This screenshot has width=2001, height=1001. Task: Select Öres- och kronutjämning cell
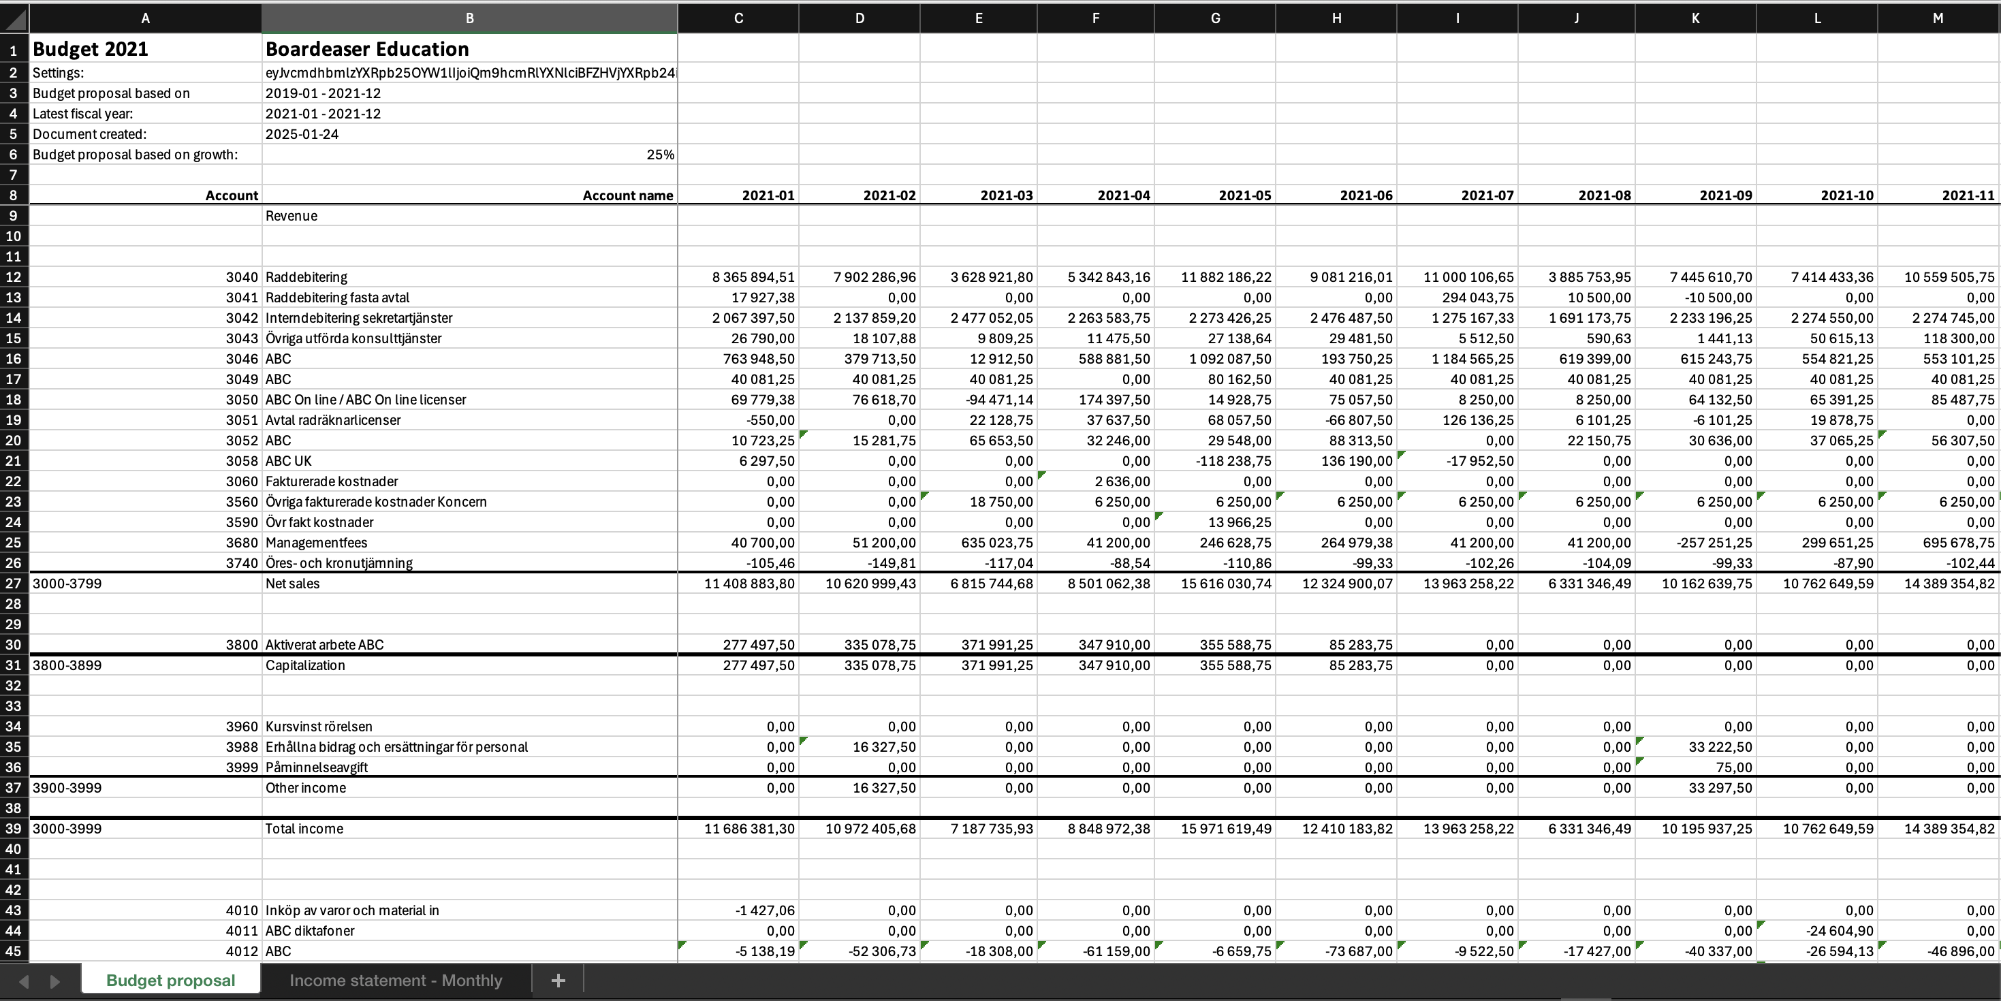click(x=469, y=563)
